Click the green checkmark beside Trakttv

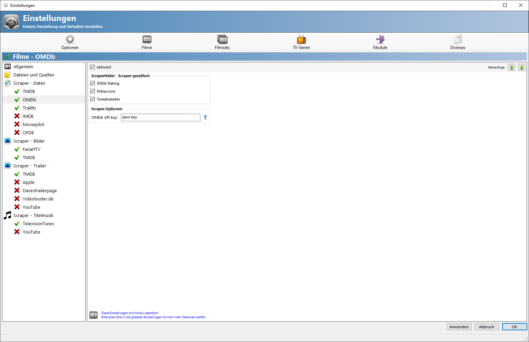17,108
